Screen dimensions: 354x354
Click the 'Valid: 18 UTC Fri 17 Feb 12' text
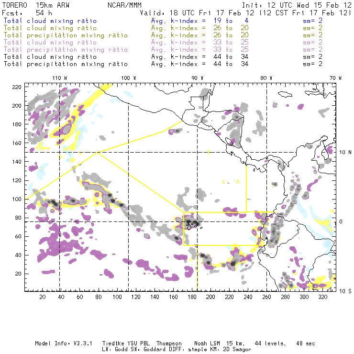pos(197,12)
